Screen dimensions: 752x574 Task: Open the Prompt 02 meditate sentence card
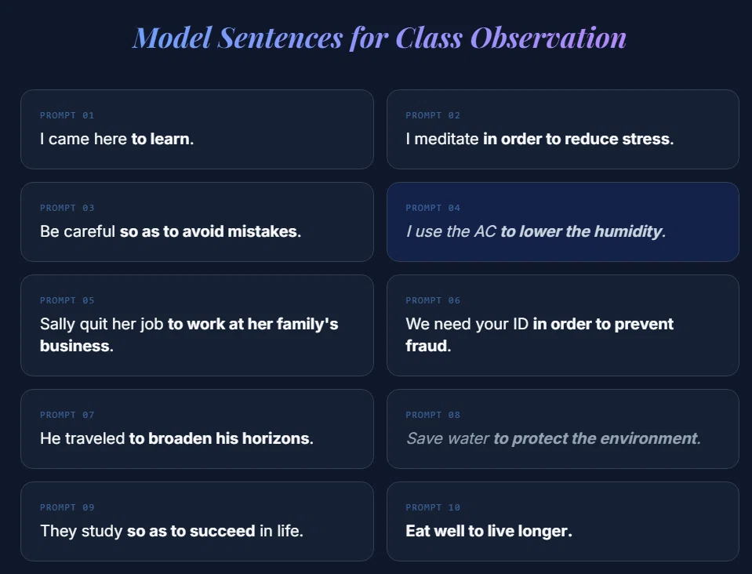pyautogui.click(x=562, y=129)
